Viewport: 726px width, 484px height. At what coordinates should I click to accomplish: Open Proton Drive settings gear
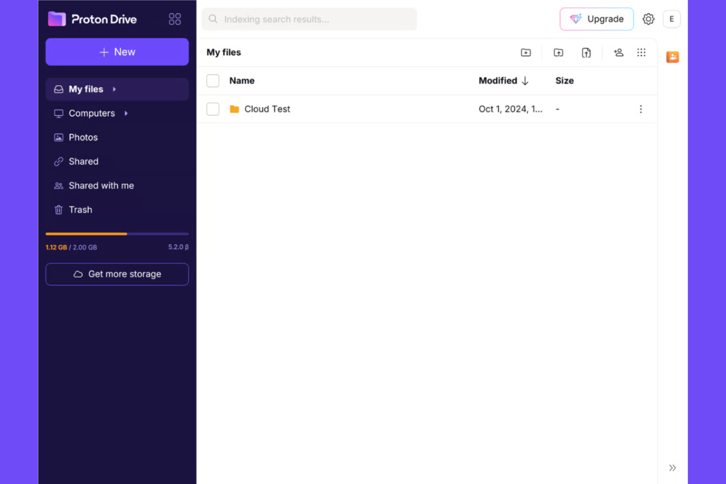coord(648,19)
